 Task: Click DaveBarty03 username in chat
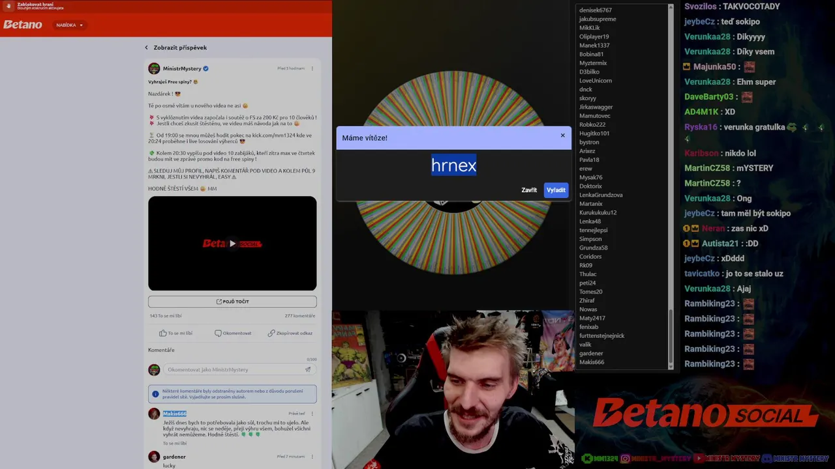(x=709, y=97)
